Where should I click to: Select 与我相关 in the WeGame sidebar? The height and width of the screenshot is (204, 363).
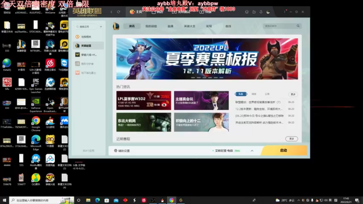point(88,37)
